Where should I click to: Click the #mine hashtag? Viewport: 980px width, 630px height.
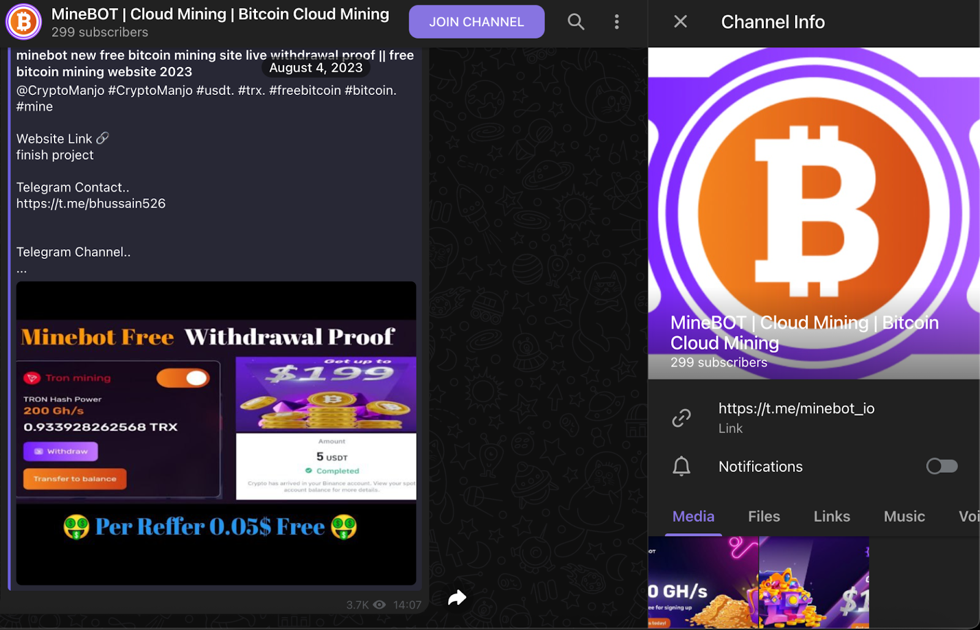click(34, 107)
